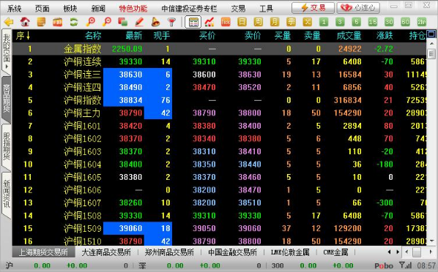The image size is (438, 272).
Task: Select the weekly (周) period icon
Action: pos(258,22)
